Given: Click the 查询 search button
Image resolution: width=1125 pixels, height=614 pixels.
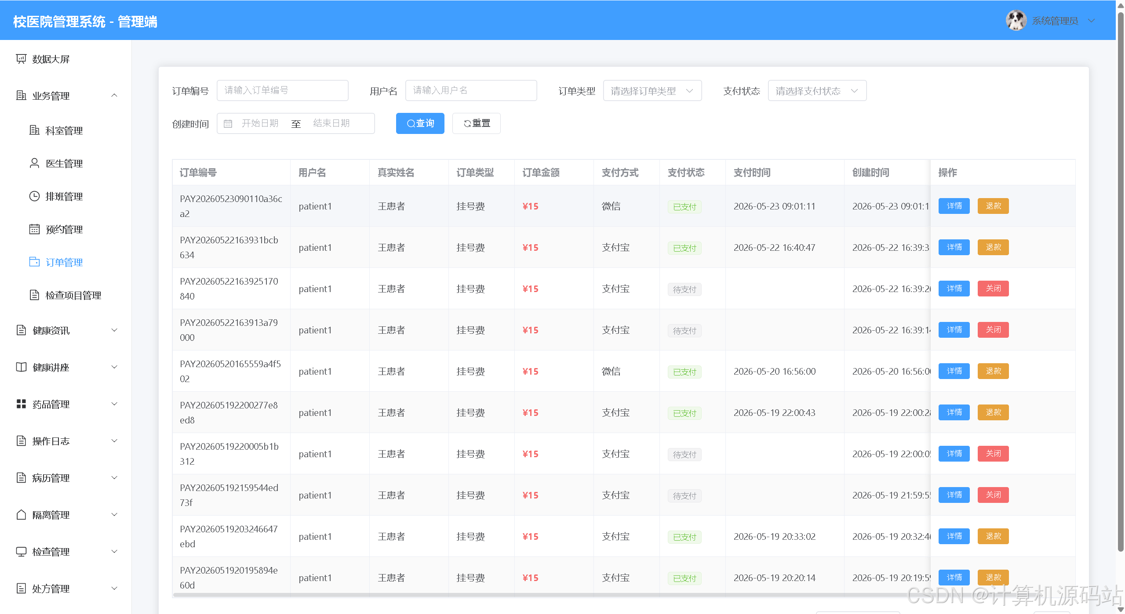Looking at the screenshot, I should tap(420, 123).
